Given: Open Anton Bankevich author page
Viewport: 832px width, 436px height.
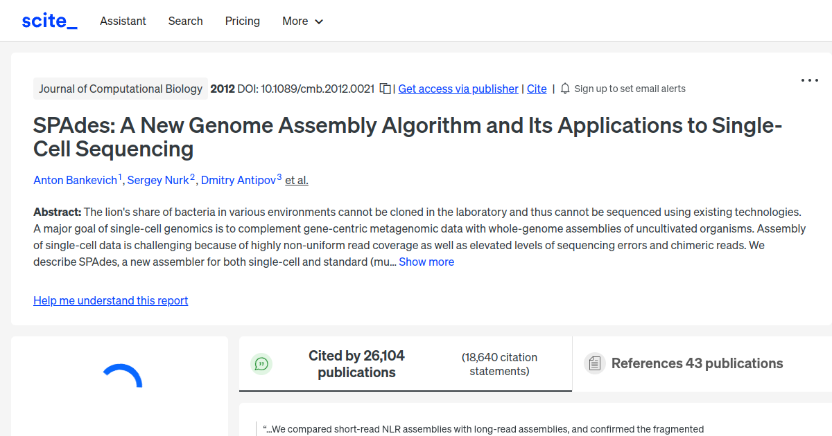Looking at the screenshot, I should 76,180.
